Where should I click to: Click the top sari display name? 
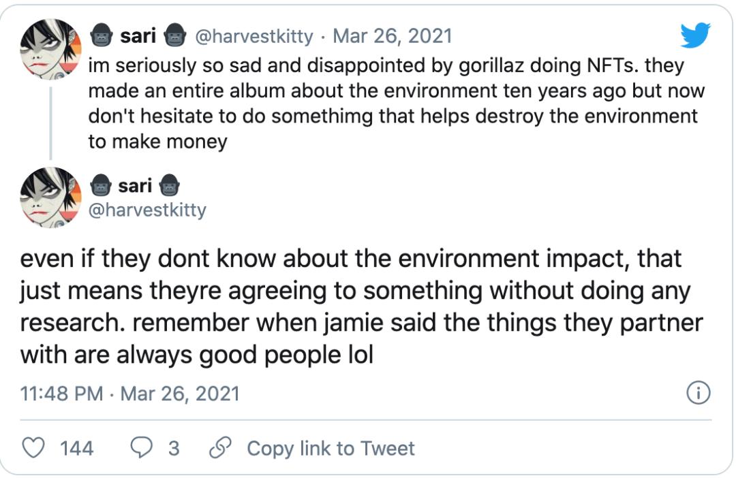pyautogui.click(x=138, y=35)
